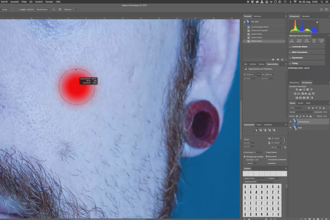Select the first clone source stamp icon
The height and width of the screenshot is (220, 330).
coord(256,130)
